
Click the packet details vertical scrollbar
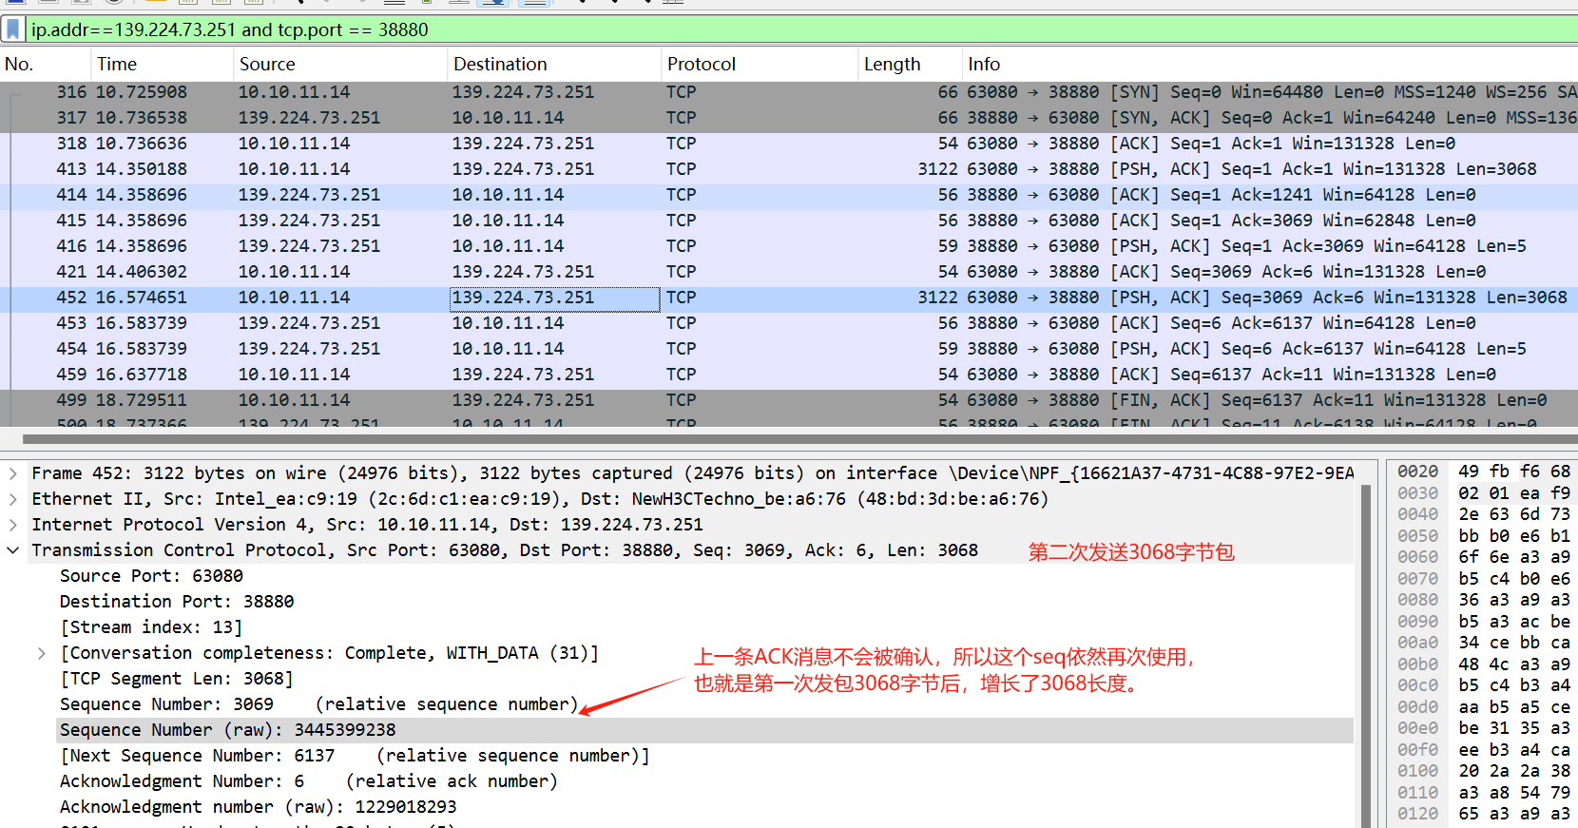coord(1365,656)
